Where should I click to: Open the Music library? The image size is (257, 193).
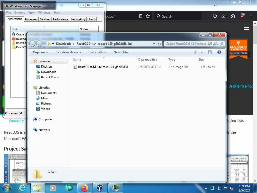tap(45, 98)
